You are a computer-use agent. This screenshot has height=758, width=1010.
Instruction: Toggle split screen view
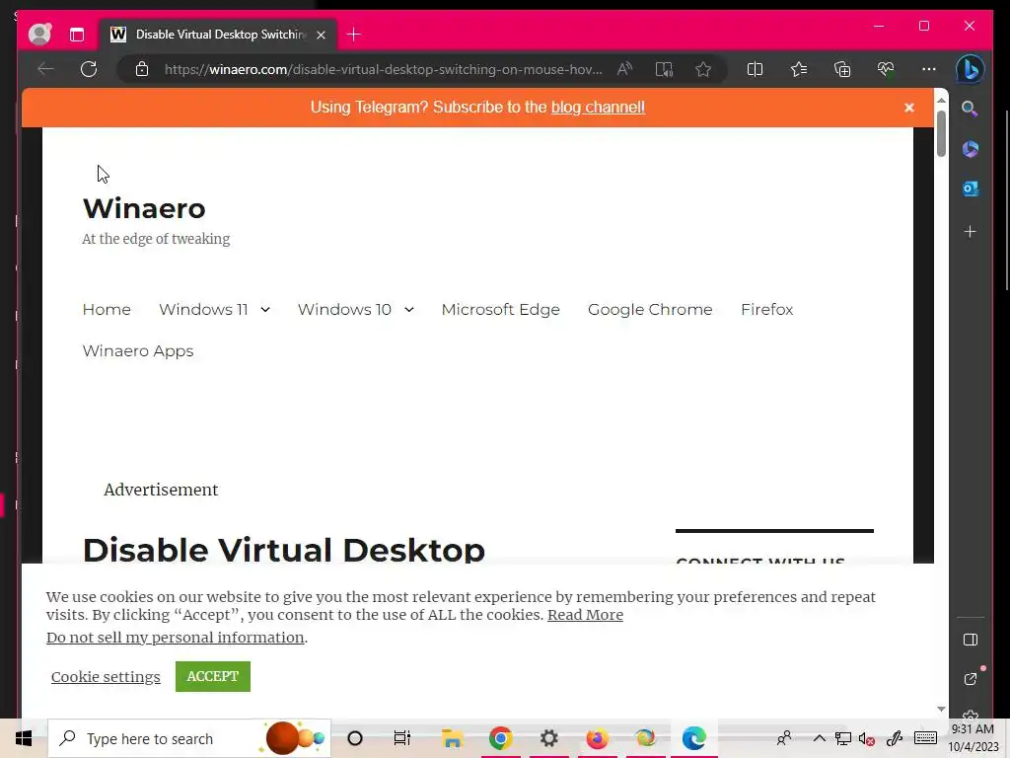755,69
